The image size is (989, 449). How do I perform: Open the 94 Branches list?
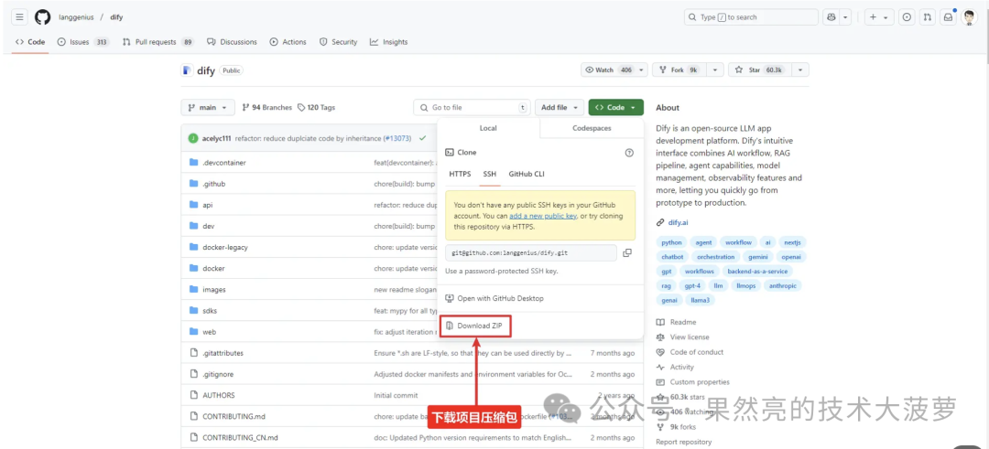point(266,108)
